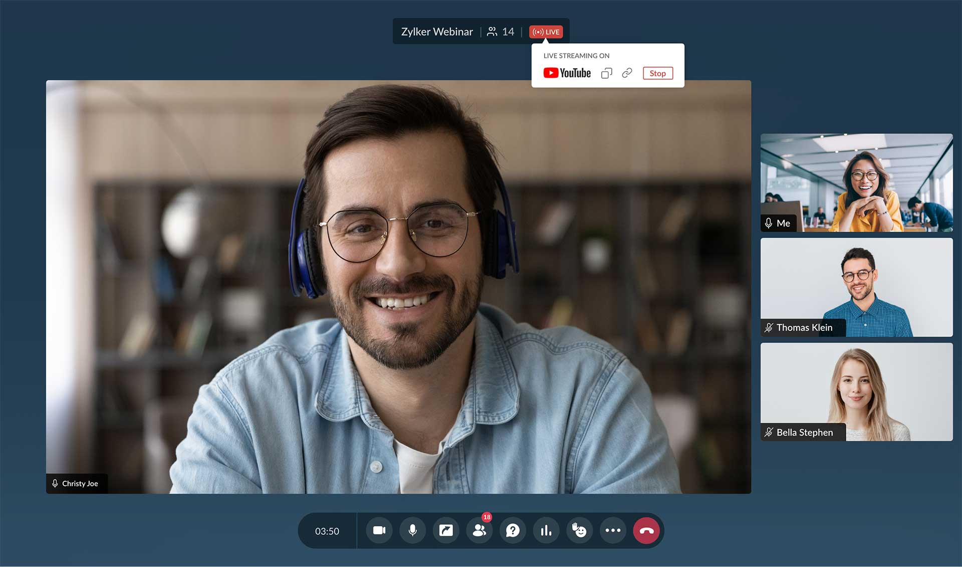
Task: Click raise hand reactions icon
Action: (x=580, y=530)
